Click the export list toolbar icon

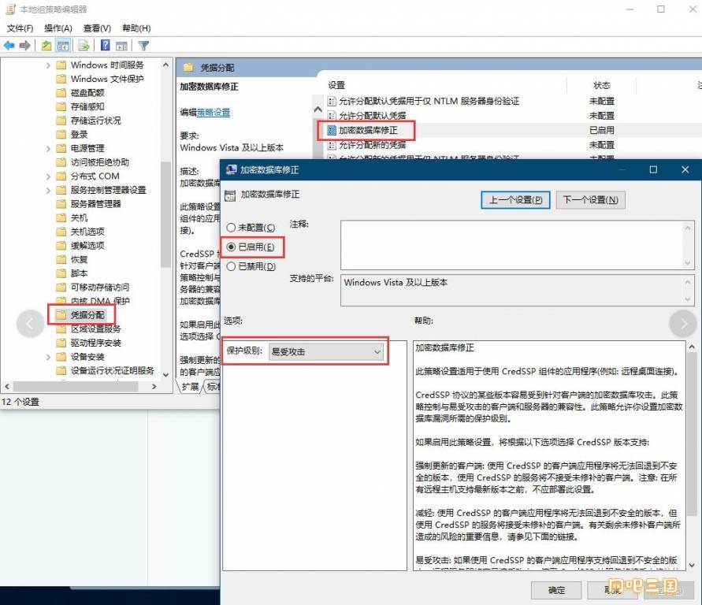[x=84, y=46]
